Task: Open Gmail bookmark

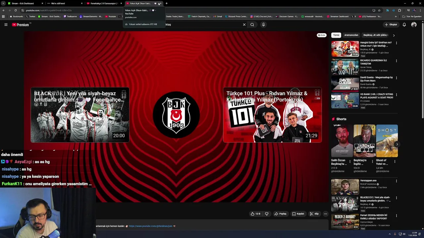Action: click(217, 17)
